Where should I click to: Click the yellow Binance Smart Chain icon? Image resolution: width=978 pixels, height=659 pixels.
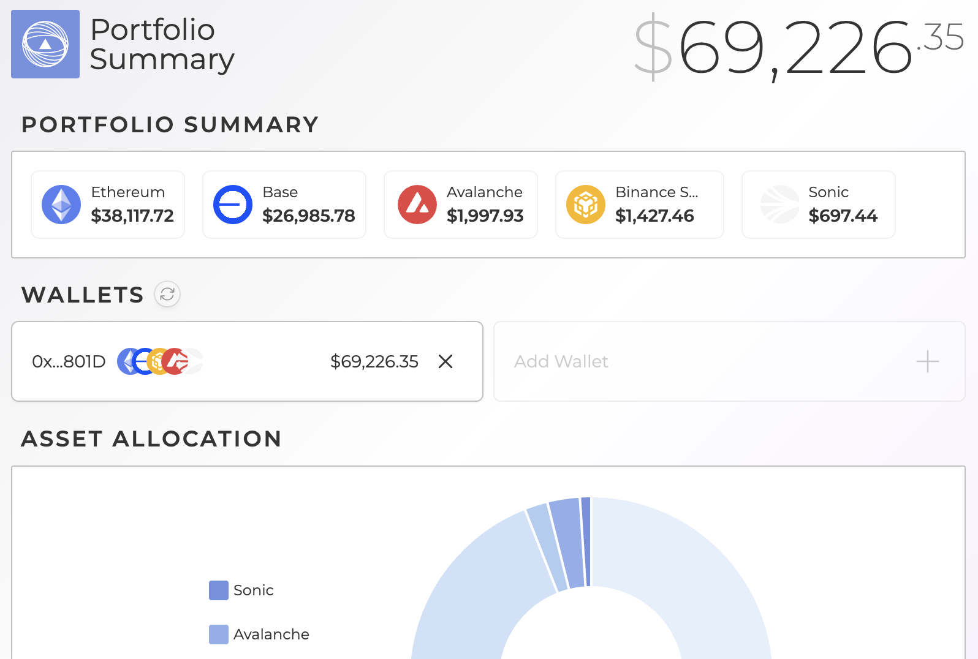click(x=585, y=205)
